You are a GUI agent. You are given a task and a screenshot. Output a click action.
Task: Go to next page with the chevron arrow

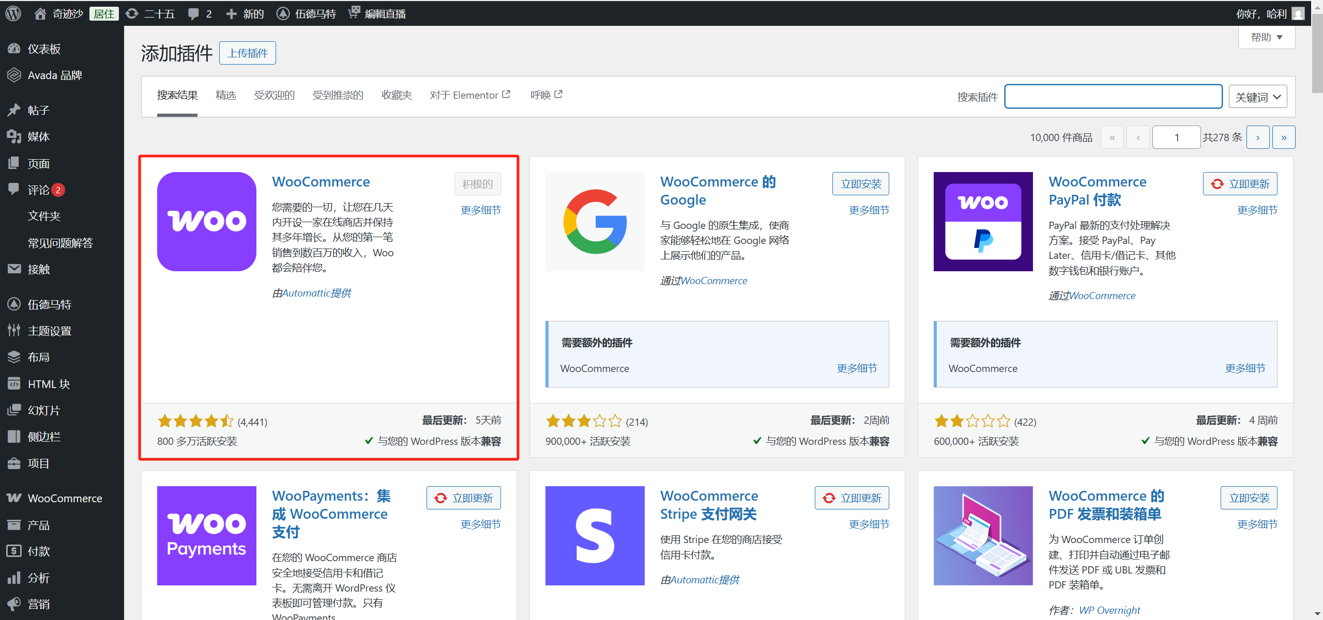pos(1258,137)
